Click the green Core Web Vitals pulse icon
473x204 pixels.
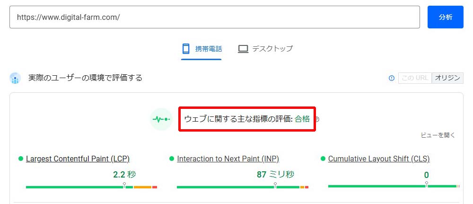161,119
